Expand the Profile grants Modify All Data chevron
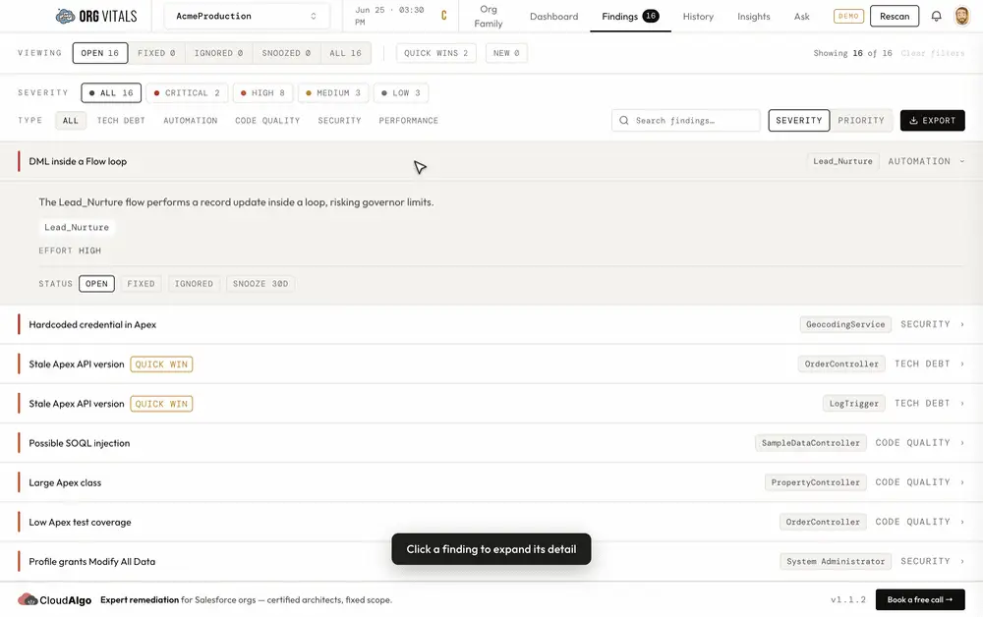The width and height of the screenshot is (983, 617). [x=962, y=561]
